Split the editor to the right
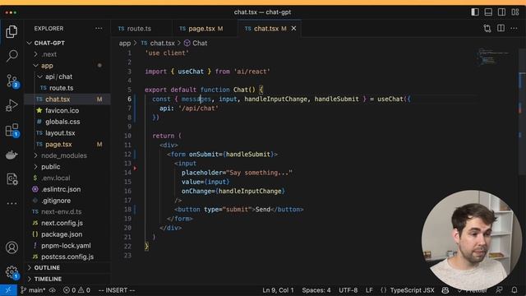This screenshot has height=296, width=526. [x=501, y=28]
